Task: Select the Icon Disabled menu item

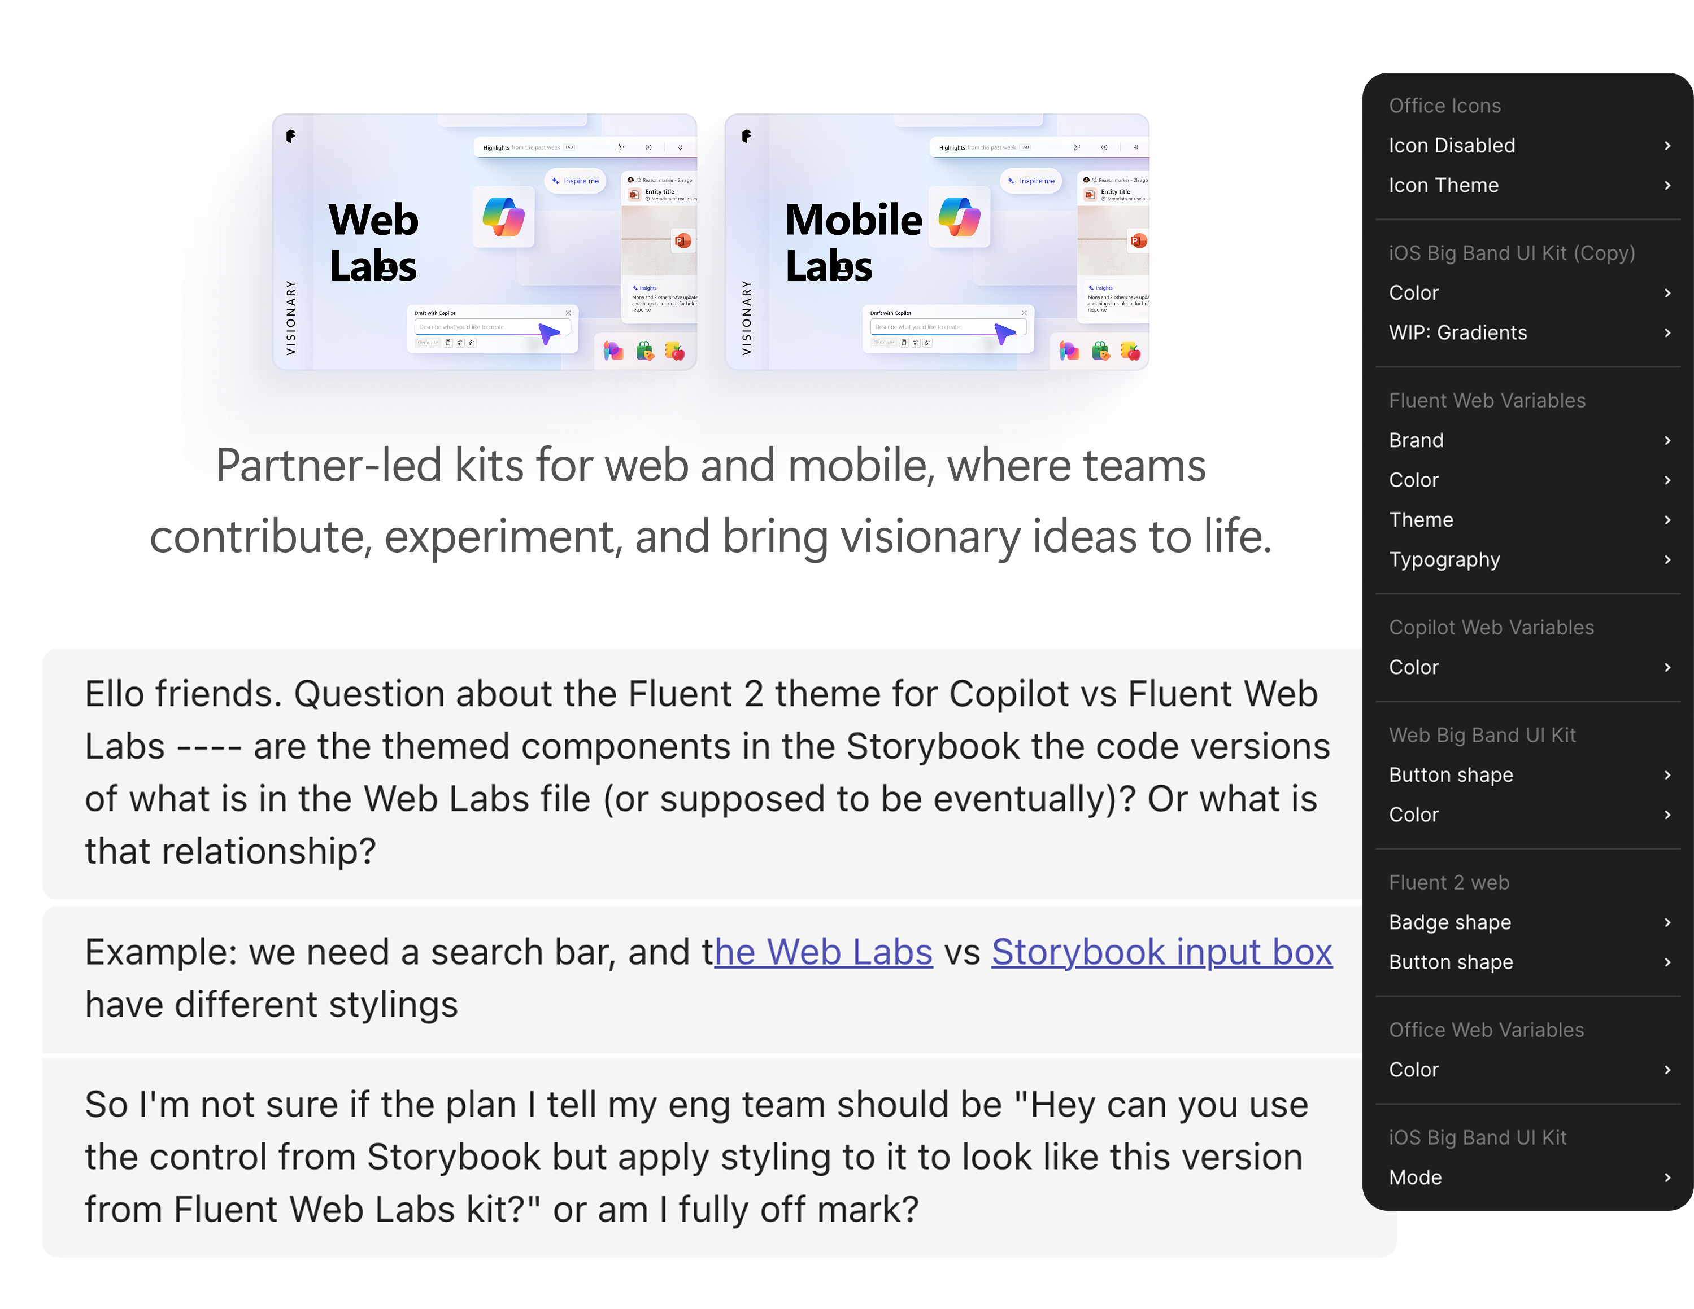Action: click(1528, 146)
